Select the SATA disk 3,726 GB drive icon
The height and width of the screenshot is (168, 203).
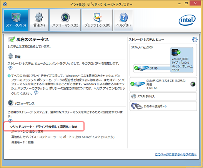tap(138, 84)
